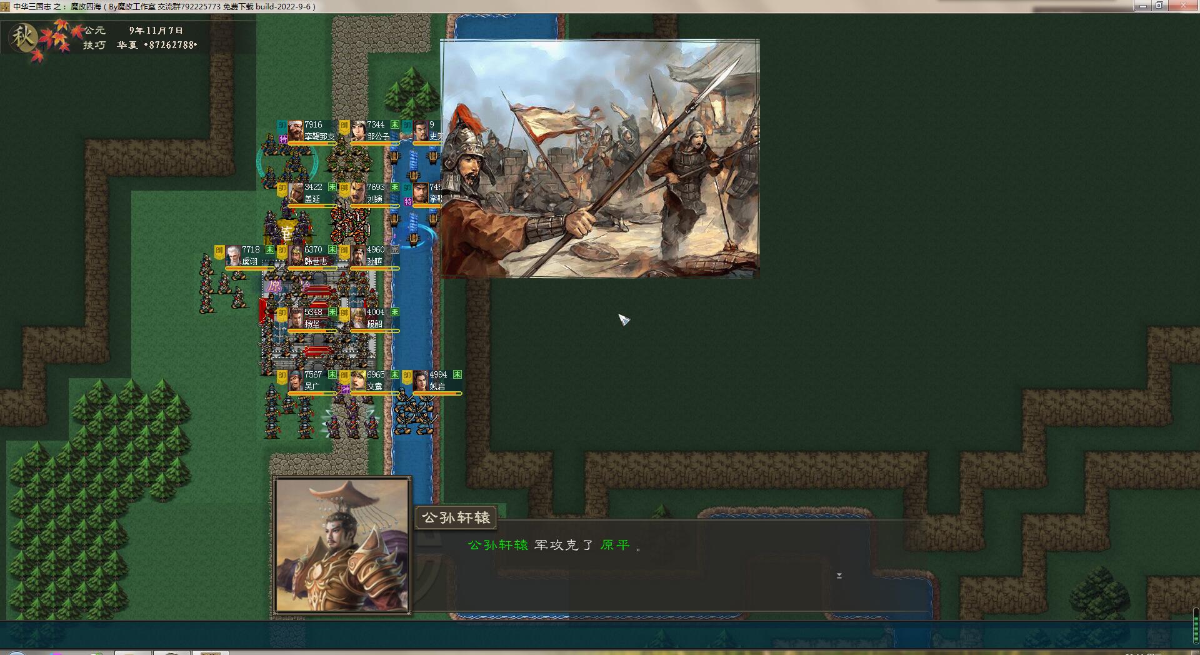
Task: Click the 公孙轩辕 emperor portrait in the dialogue
Action: tap(342, 545)
